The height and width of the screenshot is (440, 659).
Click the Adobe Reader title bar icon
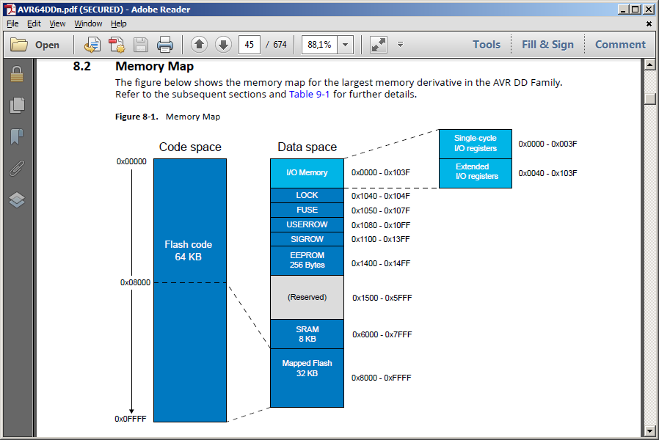[10, 10]
